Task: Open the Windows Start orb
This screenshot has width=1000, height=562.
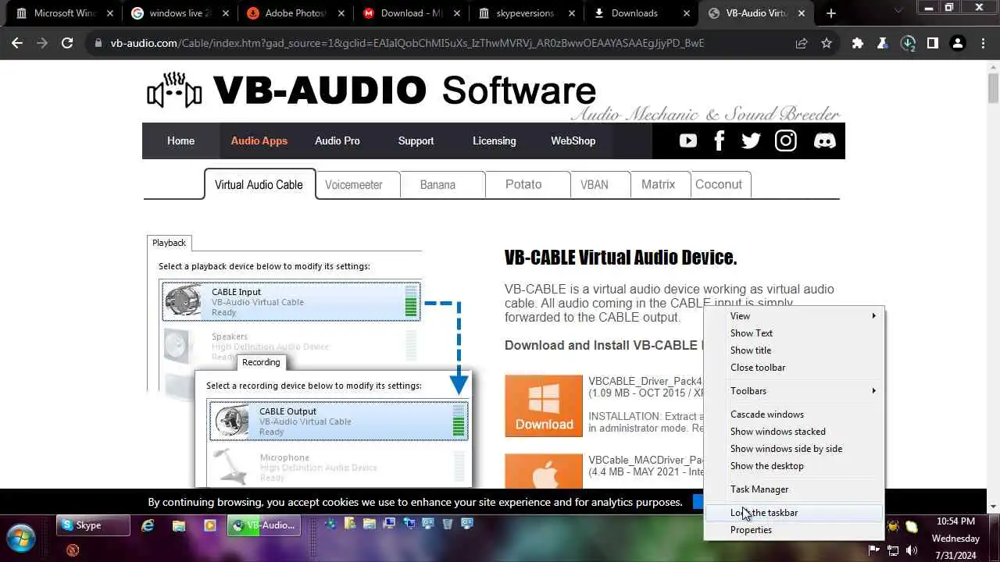Action: coord(21,539)
